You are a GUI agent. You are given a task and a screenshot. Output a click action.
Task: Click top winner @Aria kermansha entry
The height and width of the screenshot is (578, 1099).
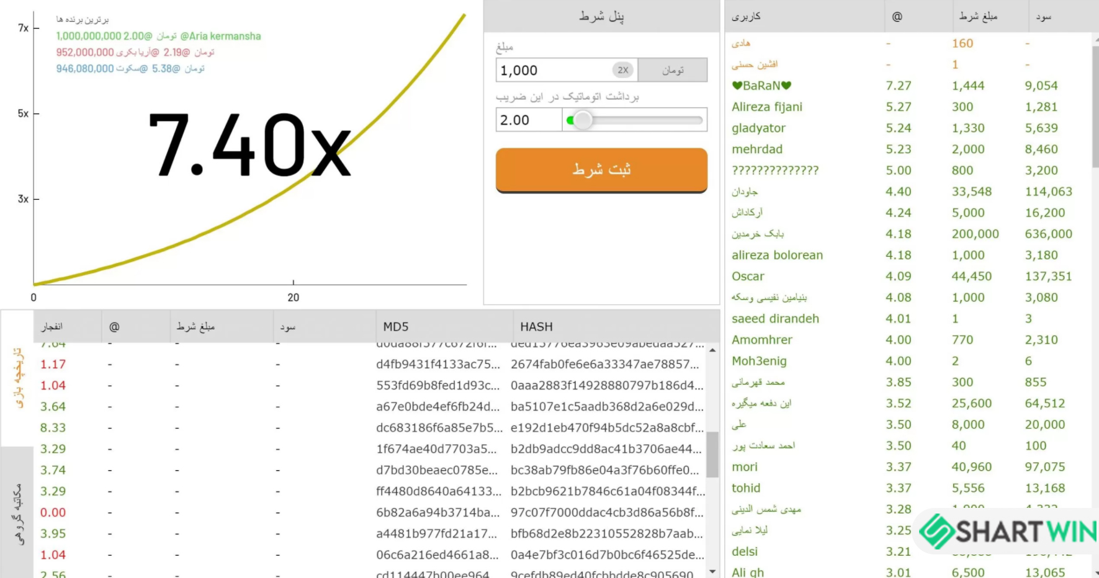click(x=158, y=36)
